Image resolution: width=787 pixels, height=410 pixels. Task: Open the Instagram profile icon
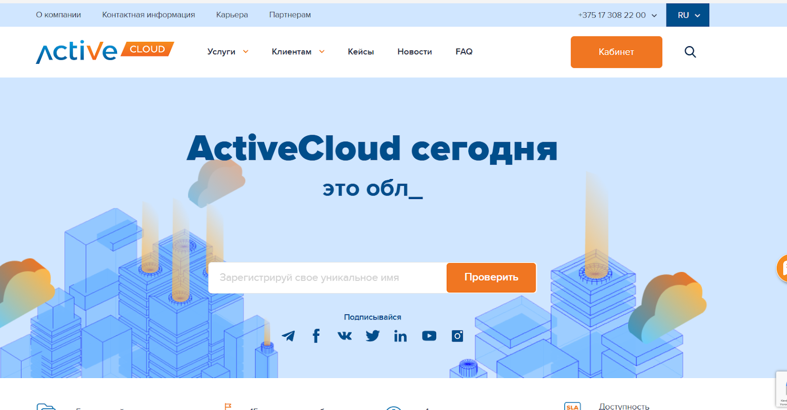(457, 336)
